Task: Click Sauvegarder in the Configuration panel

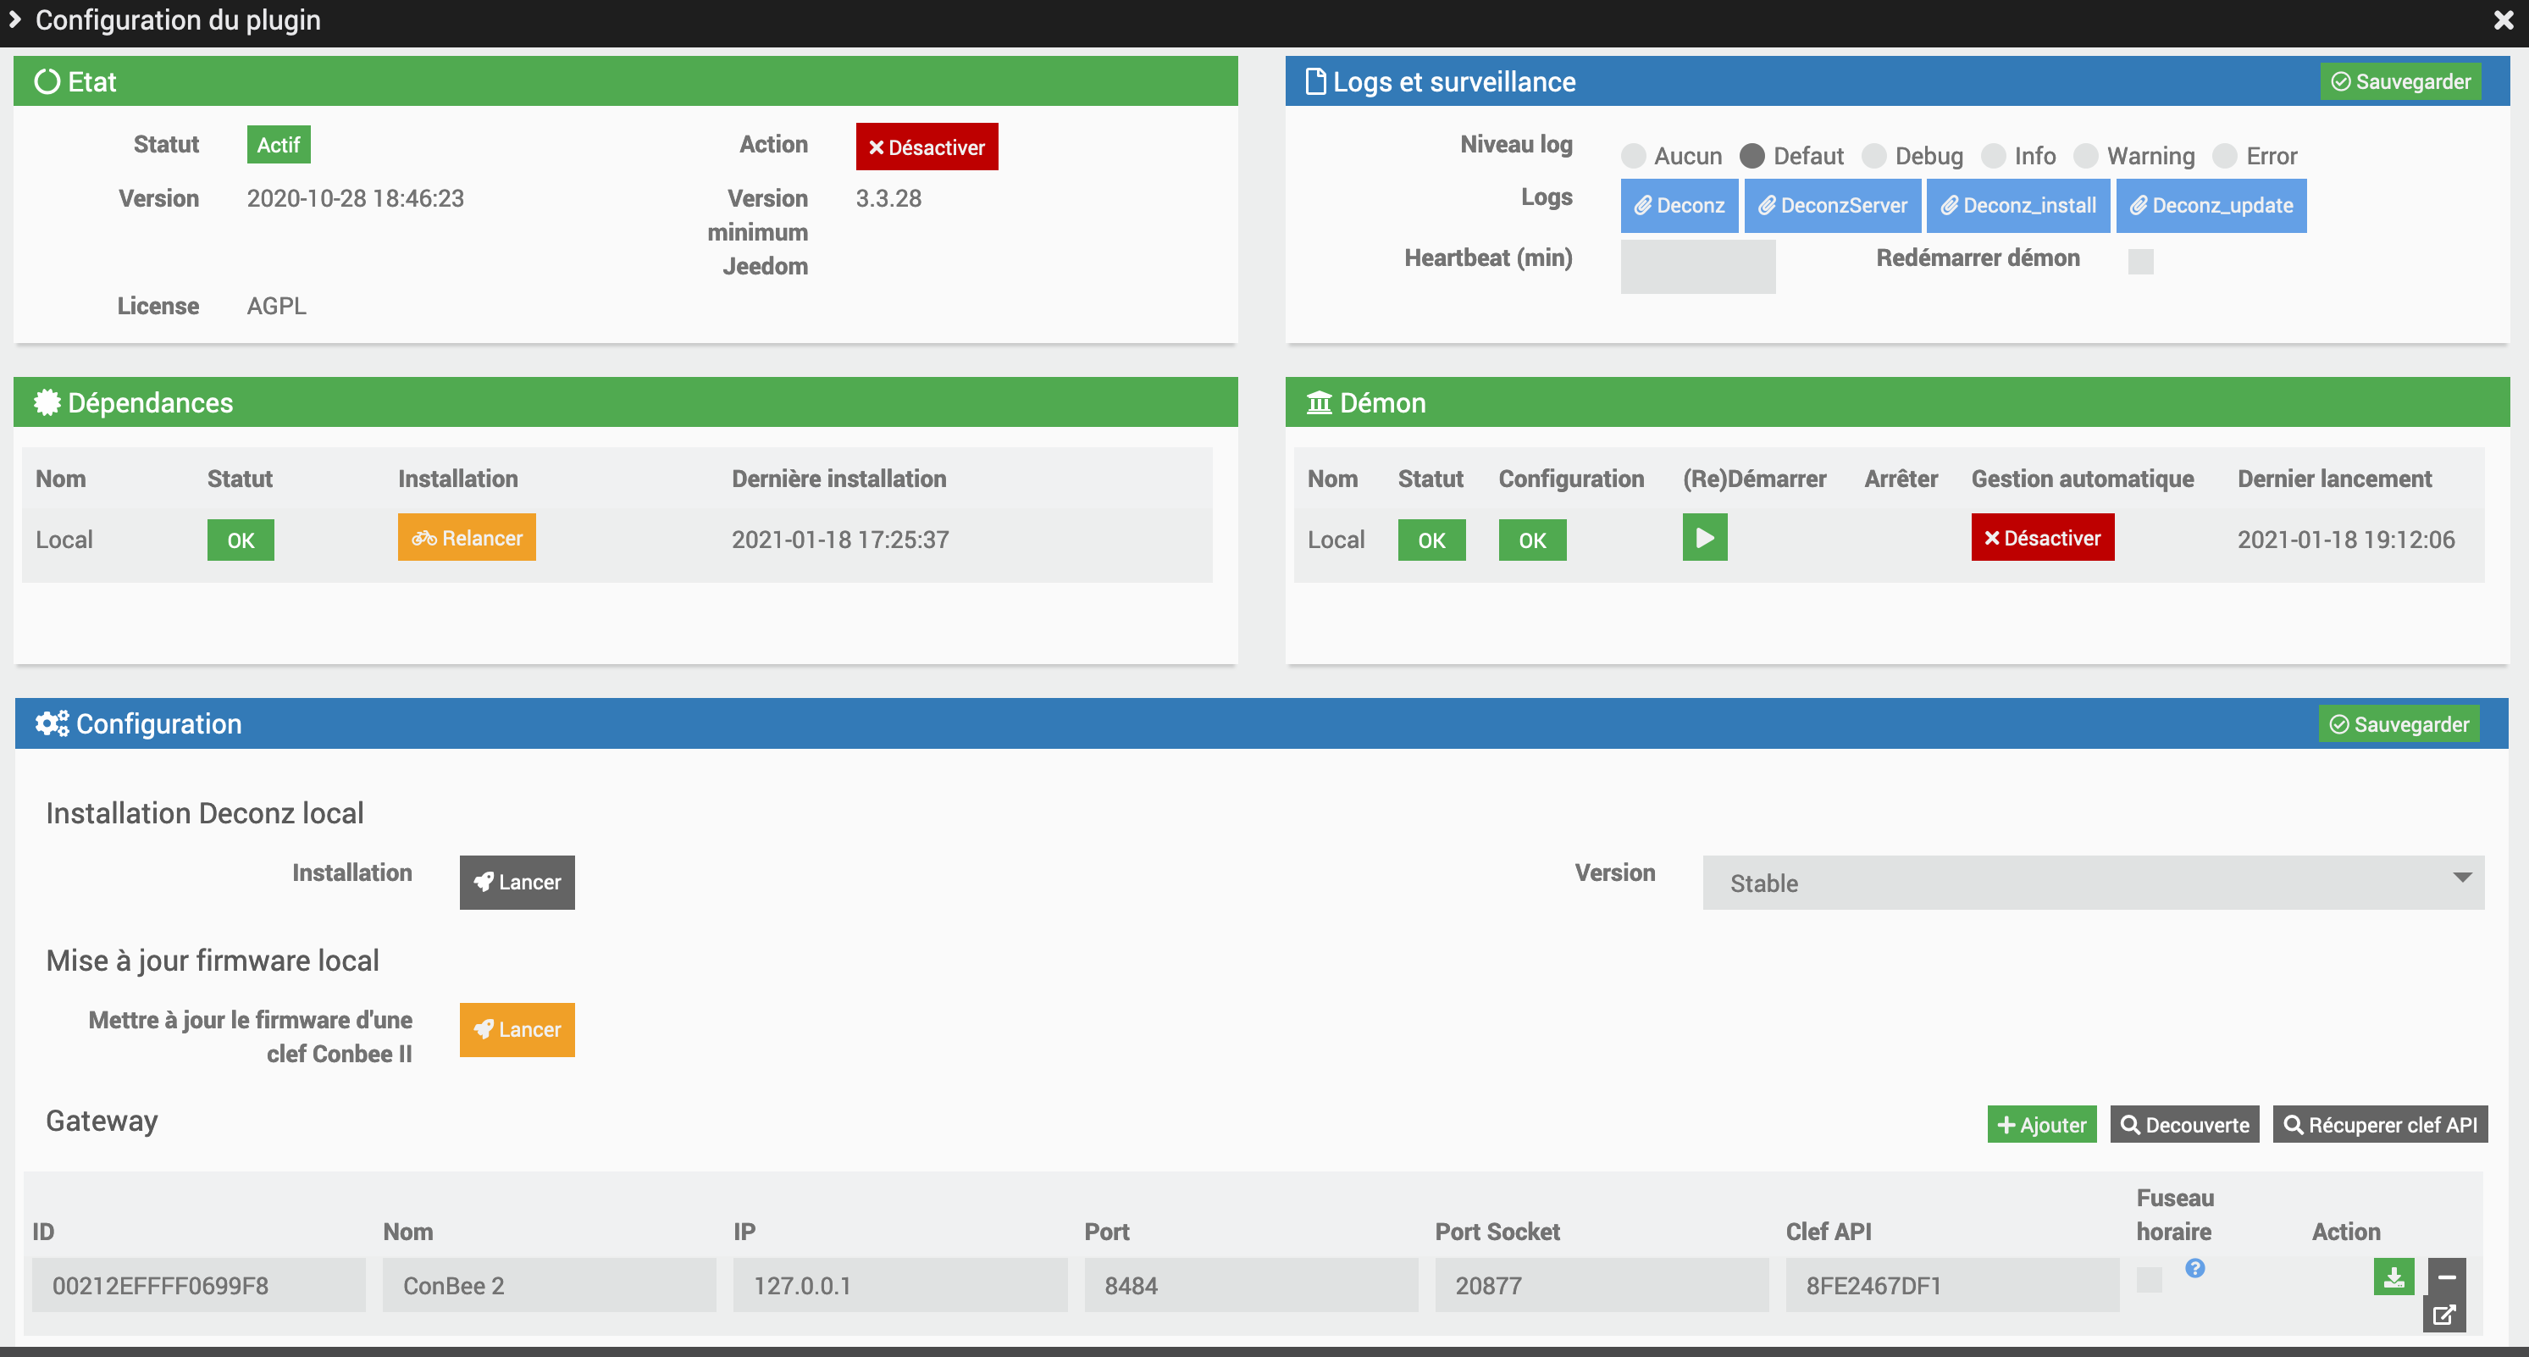Action: coord(2399,724)
